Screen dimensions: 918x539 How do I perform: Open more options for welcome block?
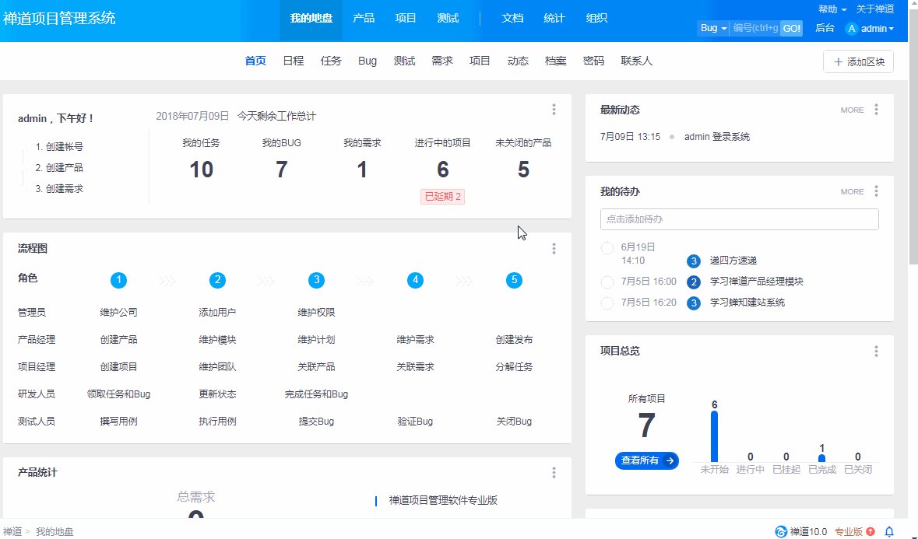554,110
